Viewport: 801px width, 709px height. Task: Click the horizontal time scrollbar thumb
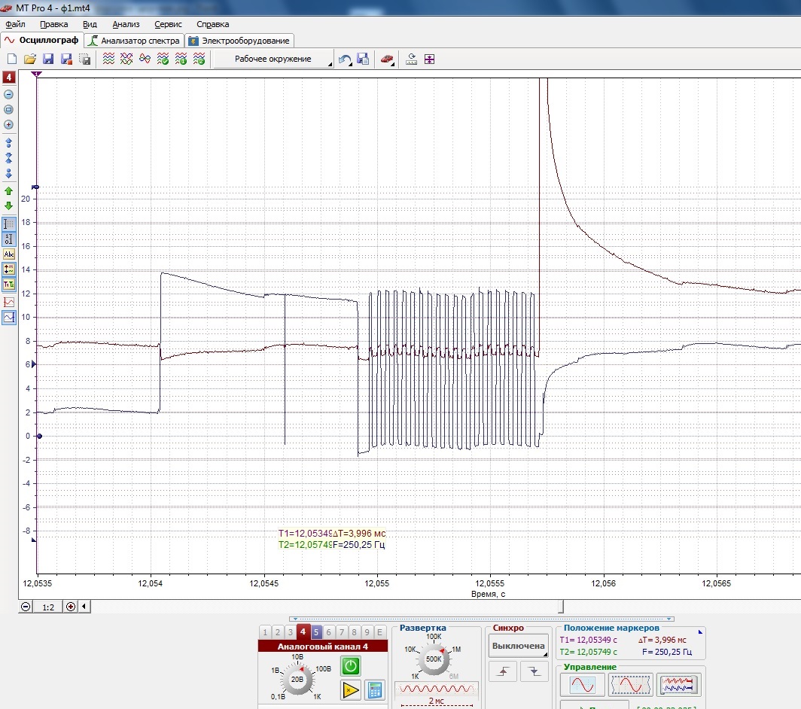[x=561, y=607]
